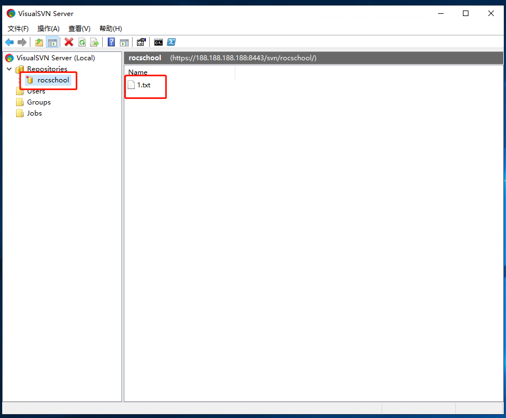506x418 pixels.
Task: Open the 操作(A) menu
Action: (x=49, y=28)
